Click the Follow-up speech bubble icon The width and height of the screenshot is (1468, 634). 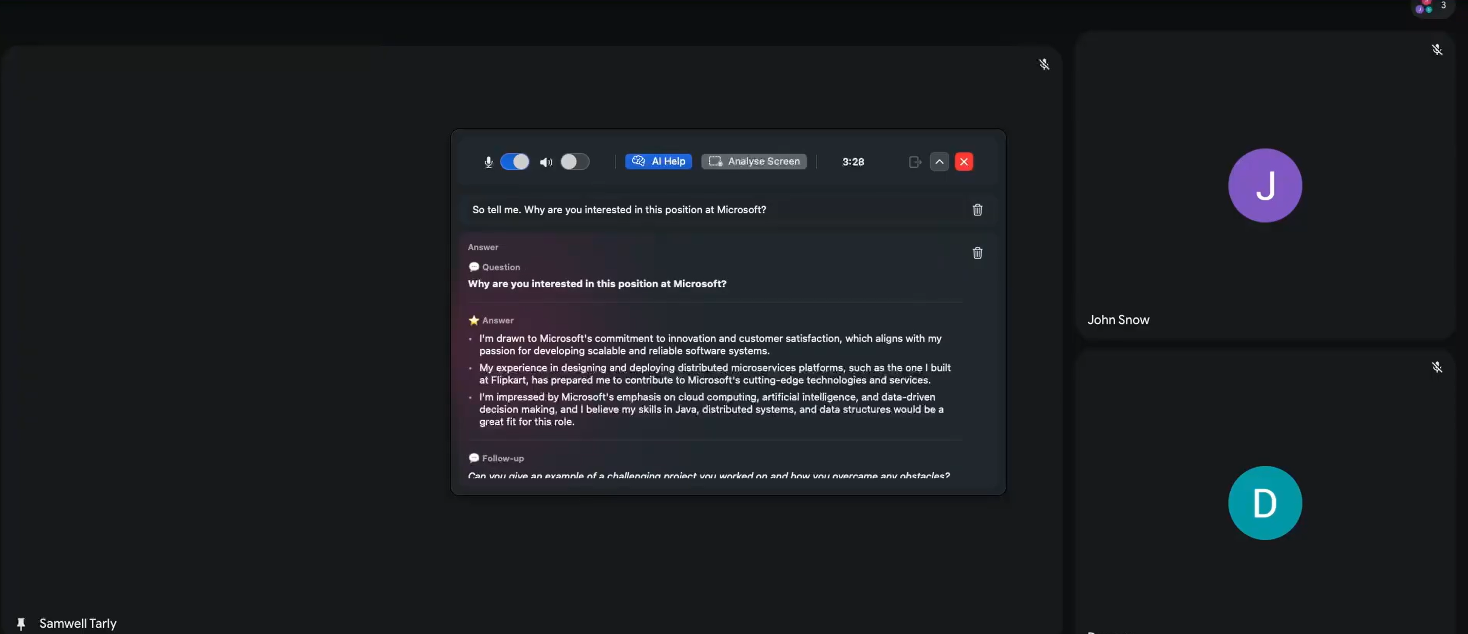point(474,458)
